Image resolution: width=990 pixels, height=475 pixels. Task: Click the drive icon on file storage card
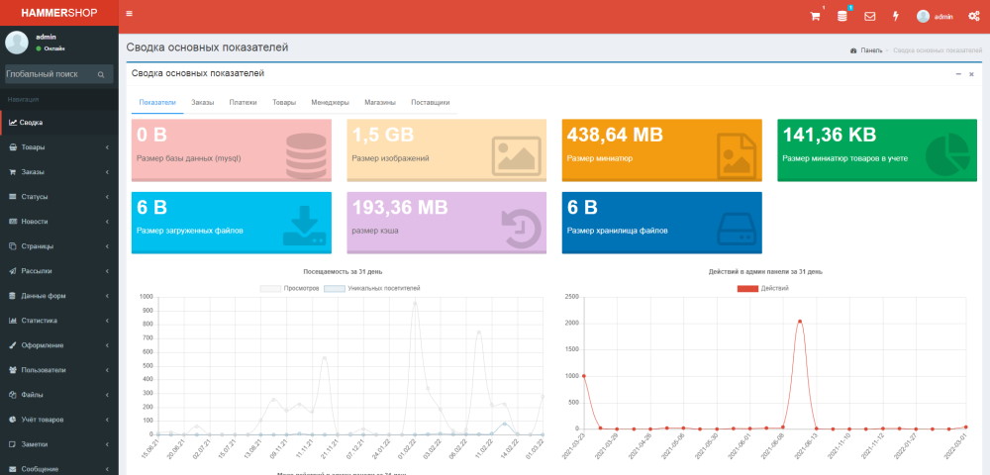(x=737, y=229)
